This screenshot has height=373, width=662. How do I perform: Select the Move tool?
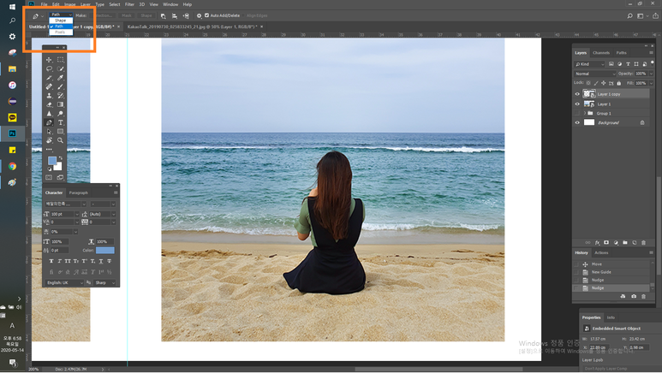coord(49,60)
